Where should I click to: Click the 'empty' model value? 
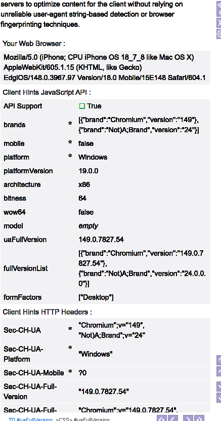pyautogui.click(x=88, y=226)
